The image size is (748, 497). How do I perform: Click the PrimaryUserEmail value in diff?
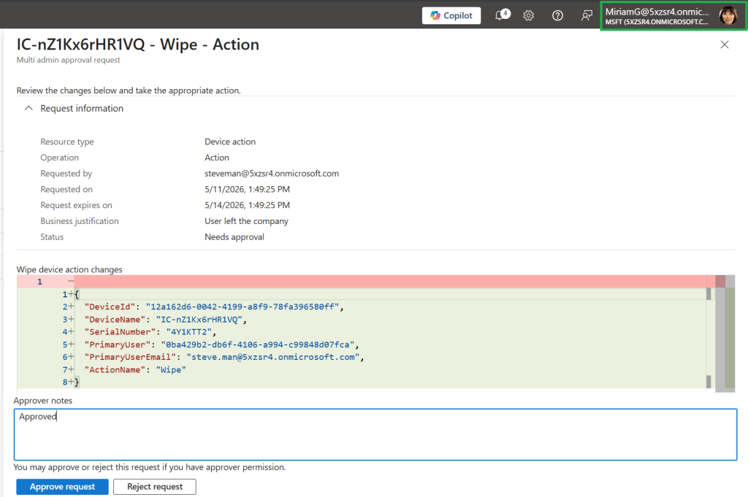point(273,357)
